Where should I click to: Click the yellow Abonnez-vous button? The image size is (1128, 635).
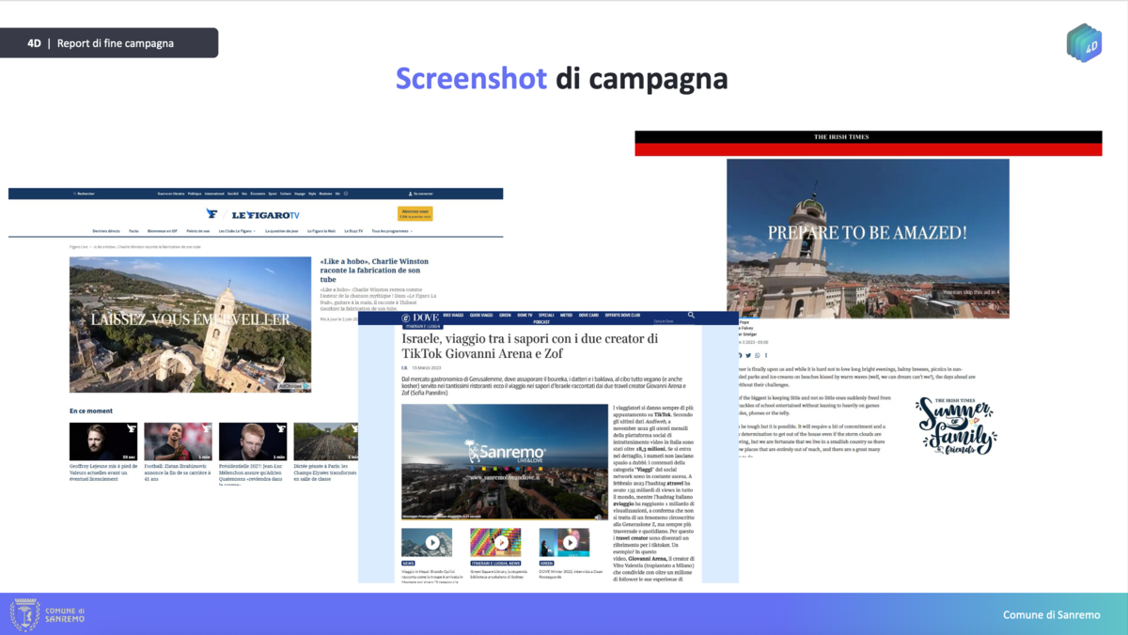click(415, 213)
